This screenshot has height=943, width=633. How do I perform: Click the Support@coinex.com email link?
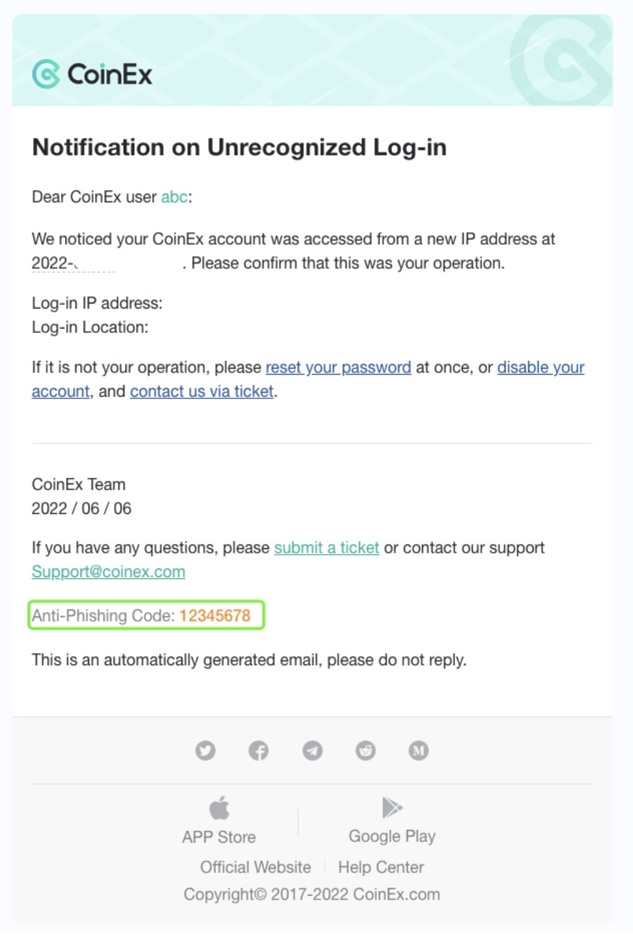tap(109, 572)
